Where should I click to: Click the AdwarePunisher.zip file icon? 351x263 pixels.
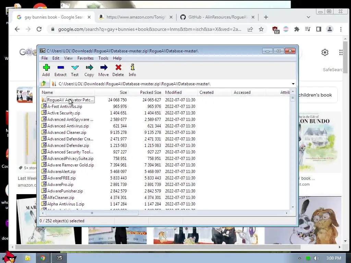pos(44,191)
